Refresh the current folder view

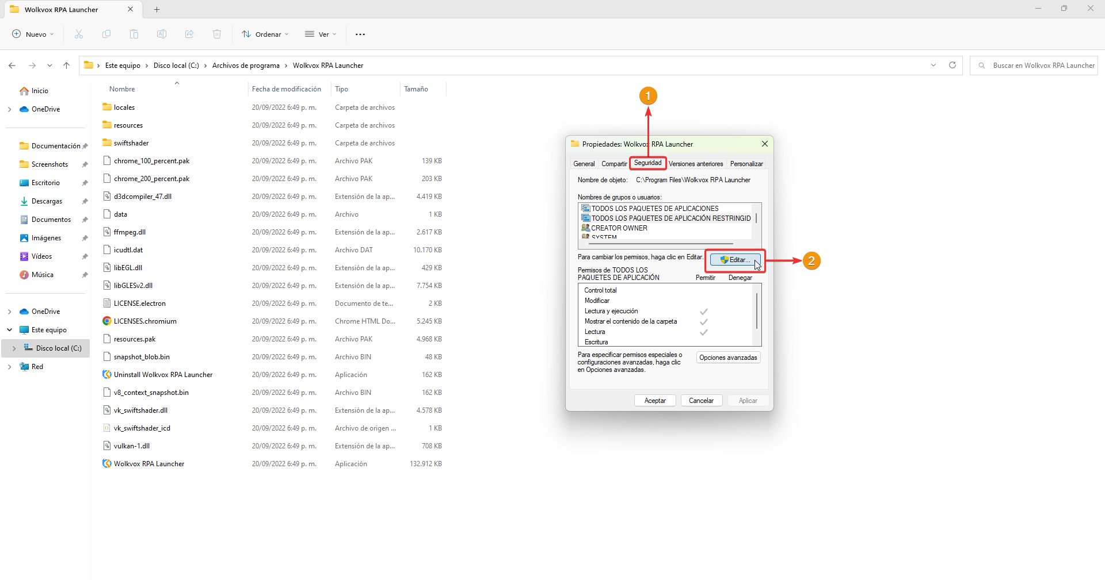(x=952, y=65)
